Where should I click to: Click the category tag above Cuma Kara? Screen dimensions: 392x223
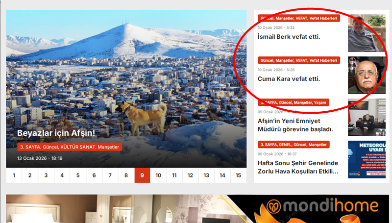click(299, 60)
